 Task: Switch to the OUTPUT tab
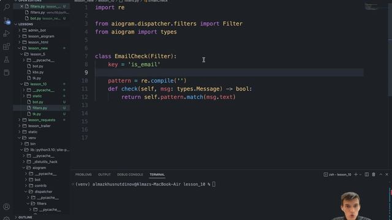104,175
